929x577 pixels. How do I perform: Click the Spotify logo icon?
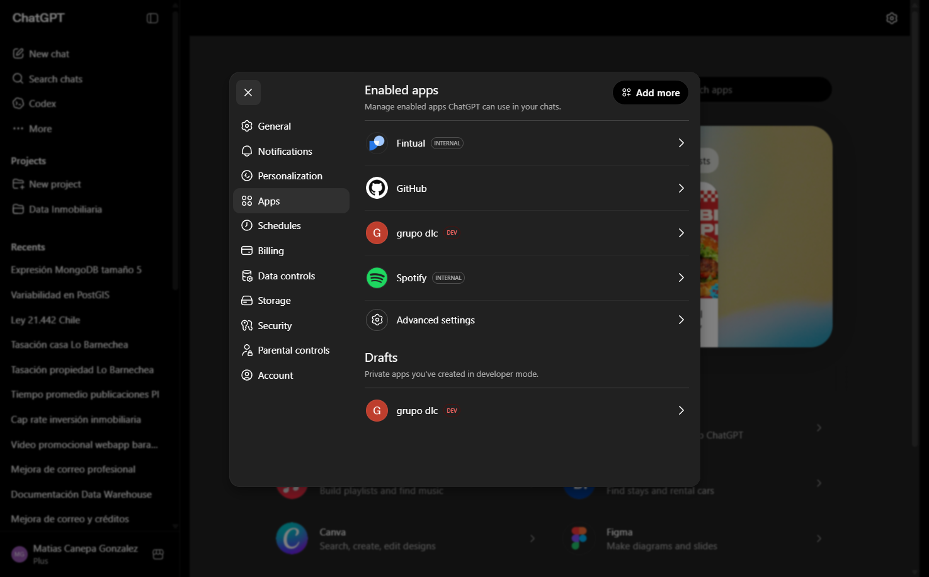(x=377, y=277)
